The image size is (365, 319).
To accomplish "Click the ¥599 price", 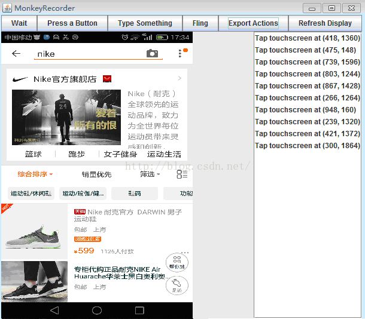I will [x=84, y=251].
